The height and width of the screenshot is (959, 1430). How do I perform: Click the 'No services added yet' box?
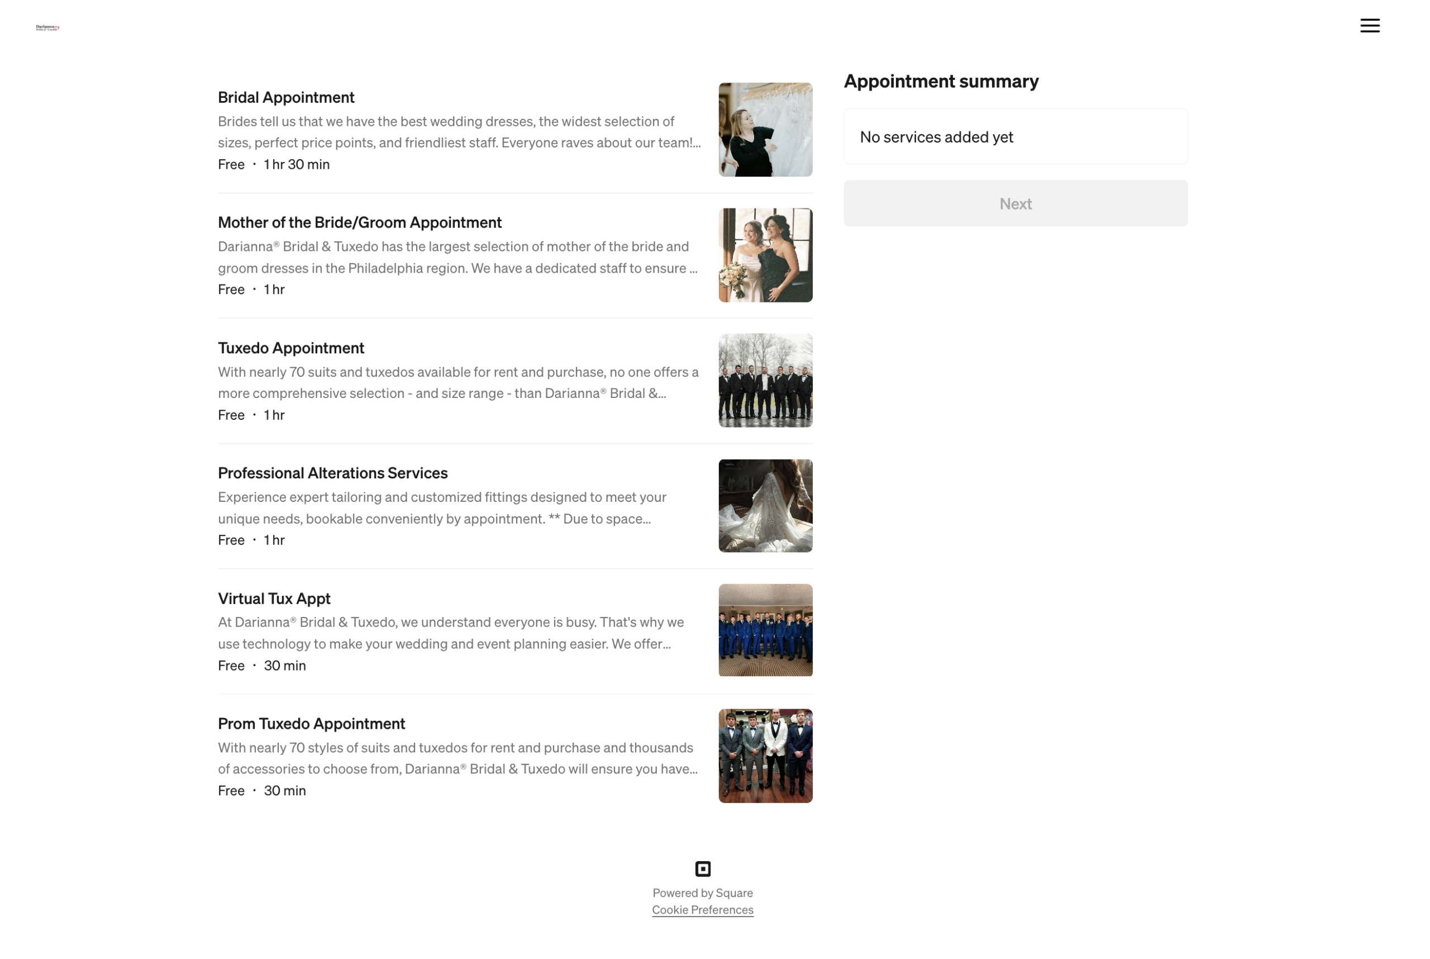point(1016,136)
